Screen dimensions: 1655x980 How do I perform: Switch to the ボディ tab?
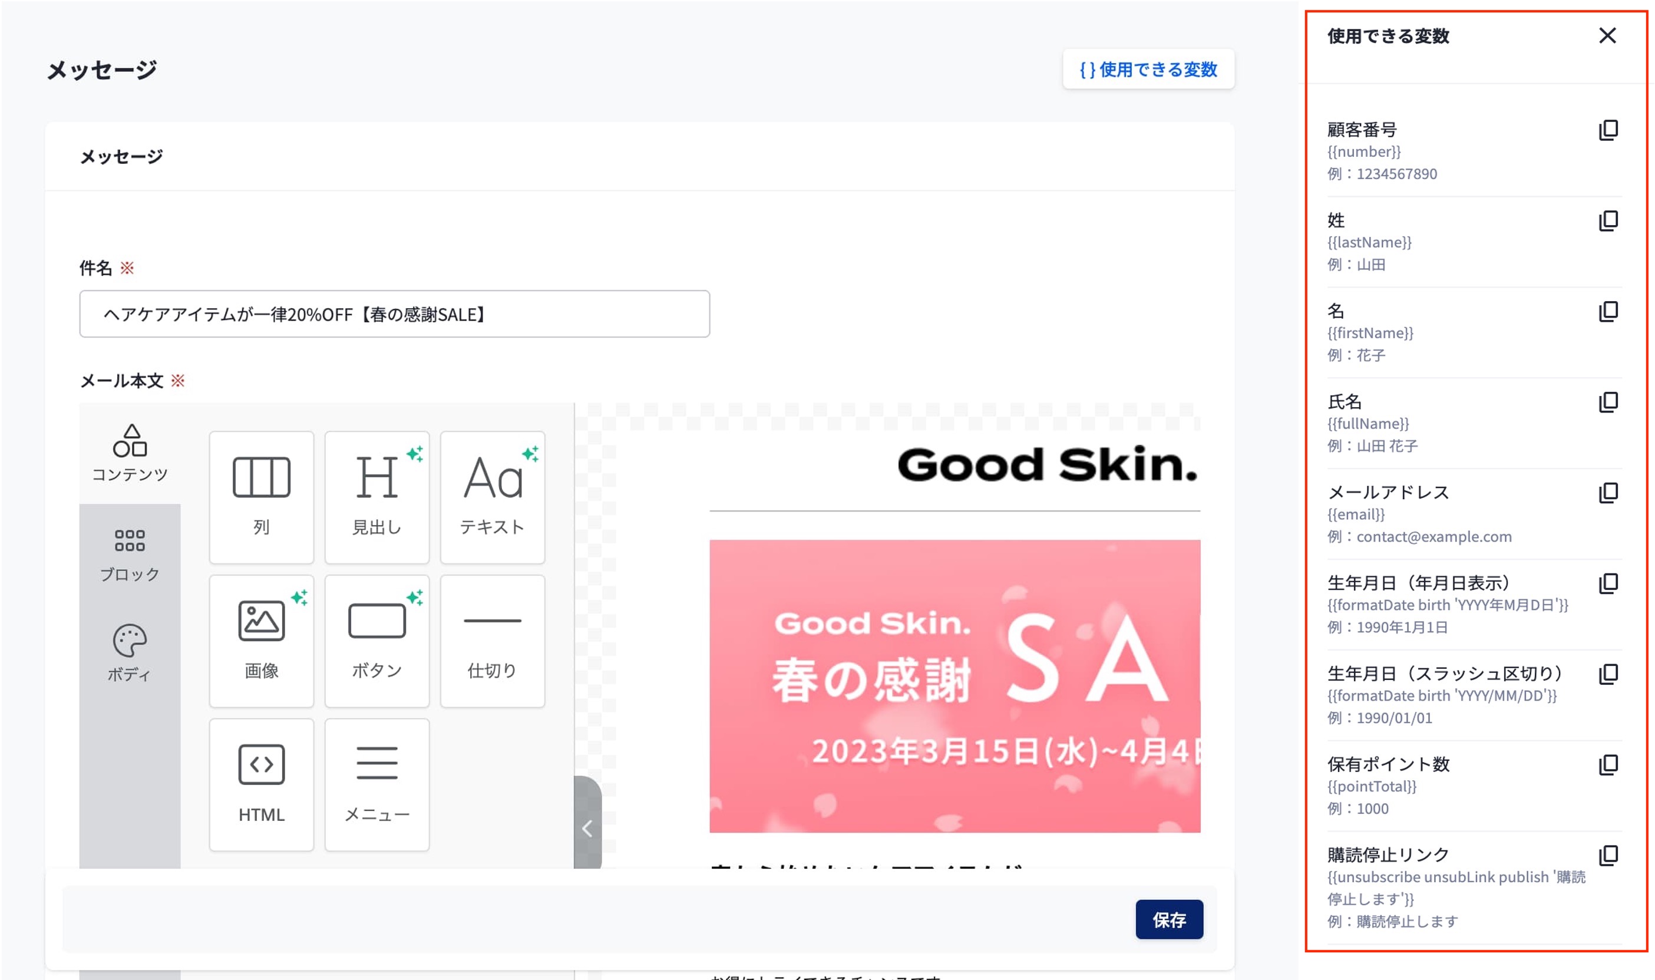tap(130, 652)
